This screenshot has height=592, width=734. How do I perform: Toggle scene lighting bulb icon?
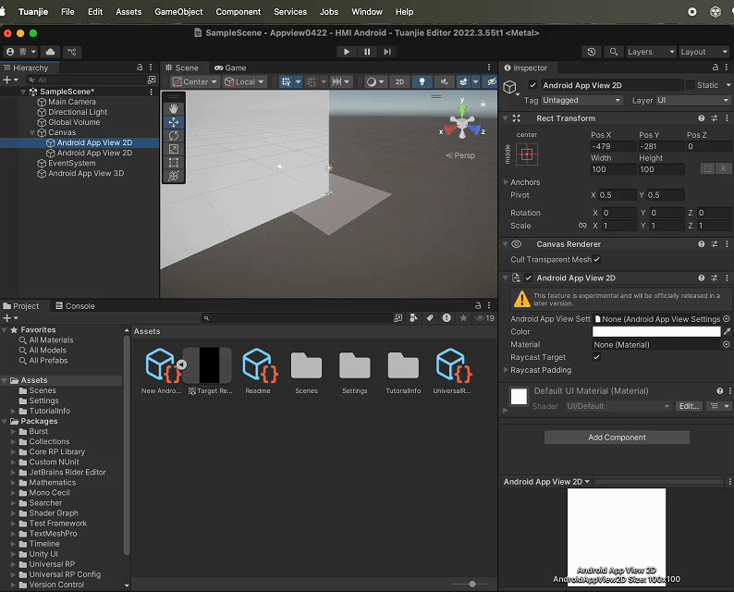422,82
